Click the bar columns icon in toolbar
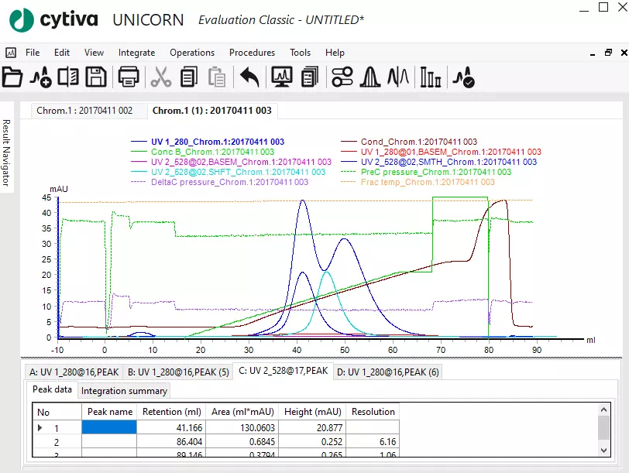The height and width of the screenshot is (473, 629). (x=430, y=77)
